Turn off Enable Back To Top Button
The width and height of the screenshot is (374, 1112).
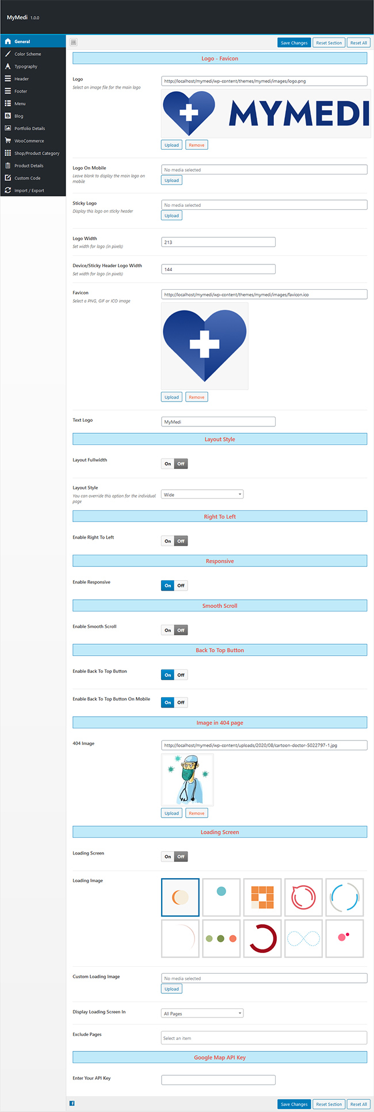pos(181,675)
